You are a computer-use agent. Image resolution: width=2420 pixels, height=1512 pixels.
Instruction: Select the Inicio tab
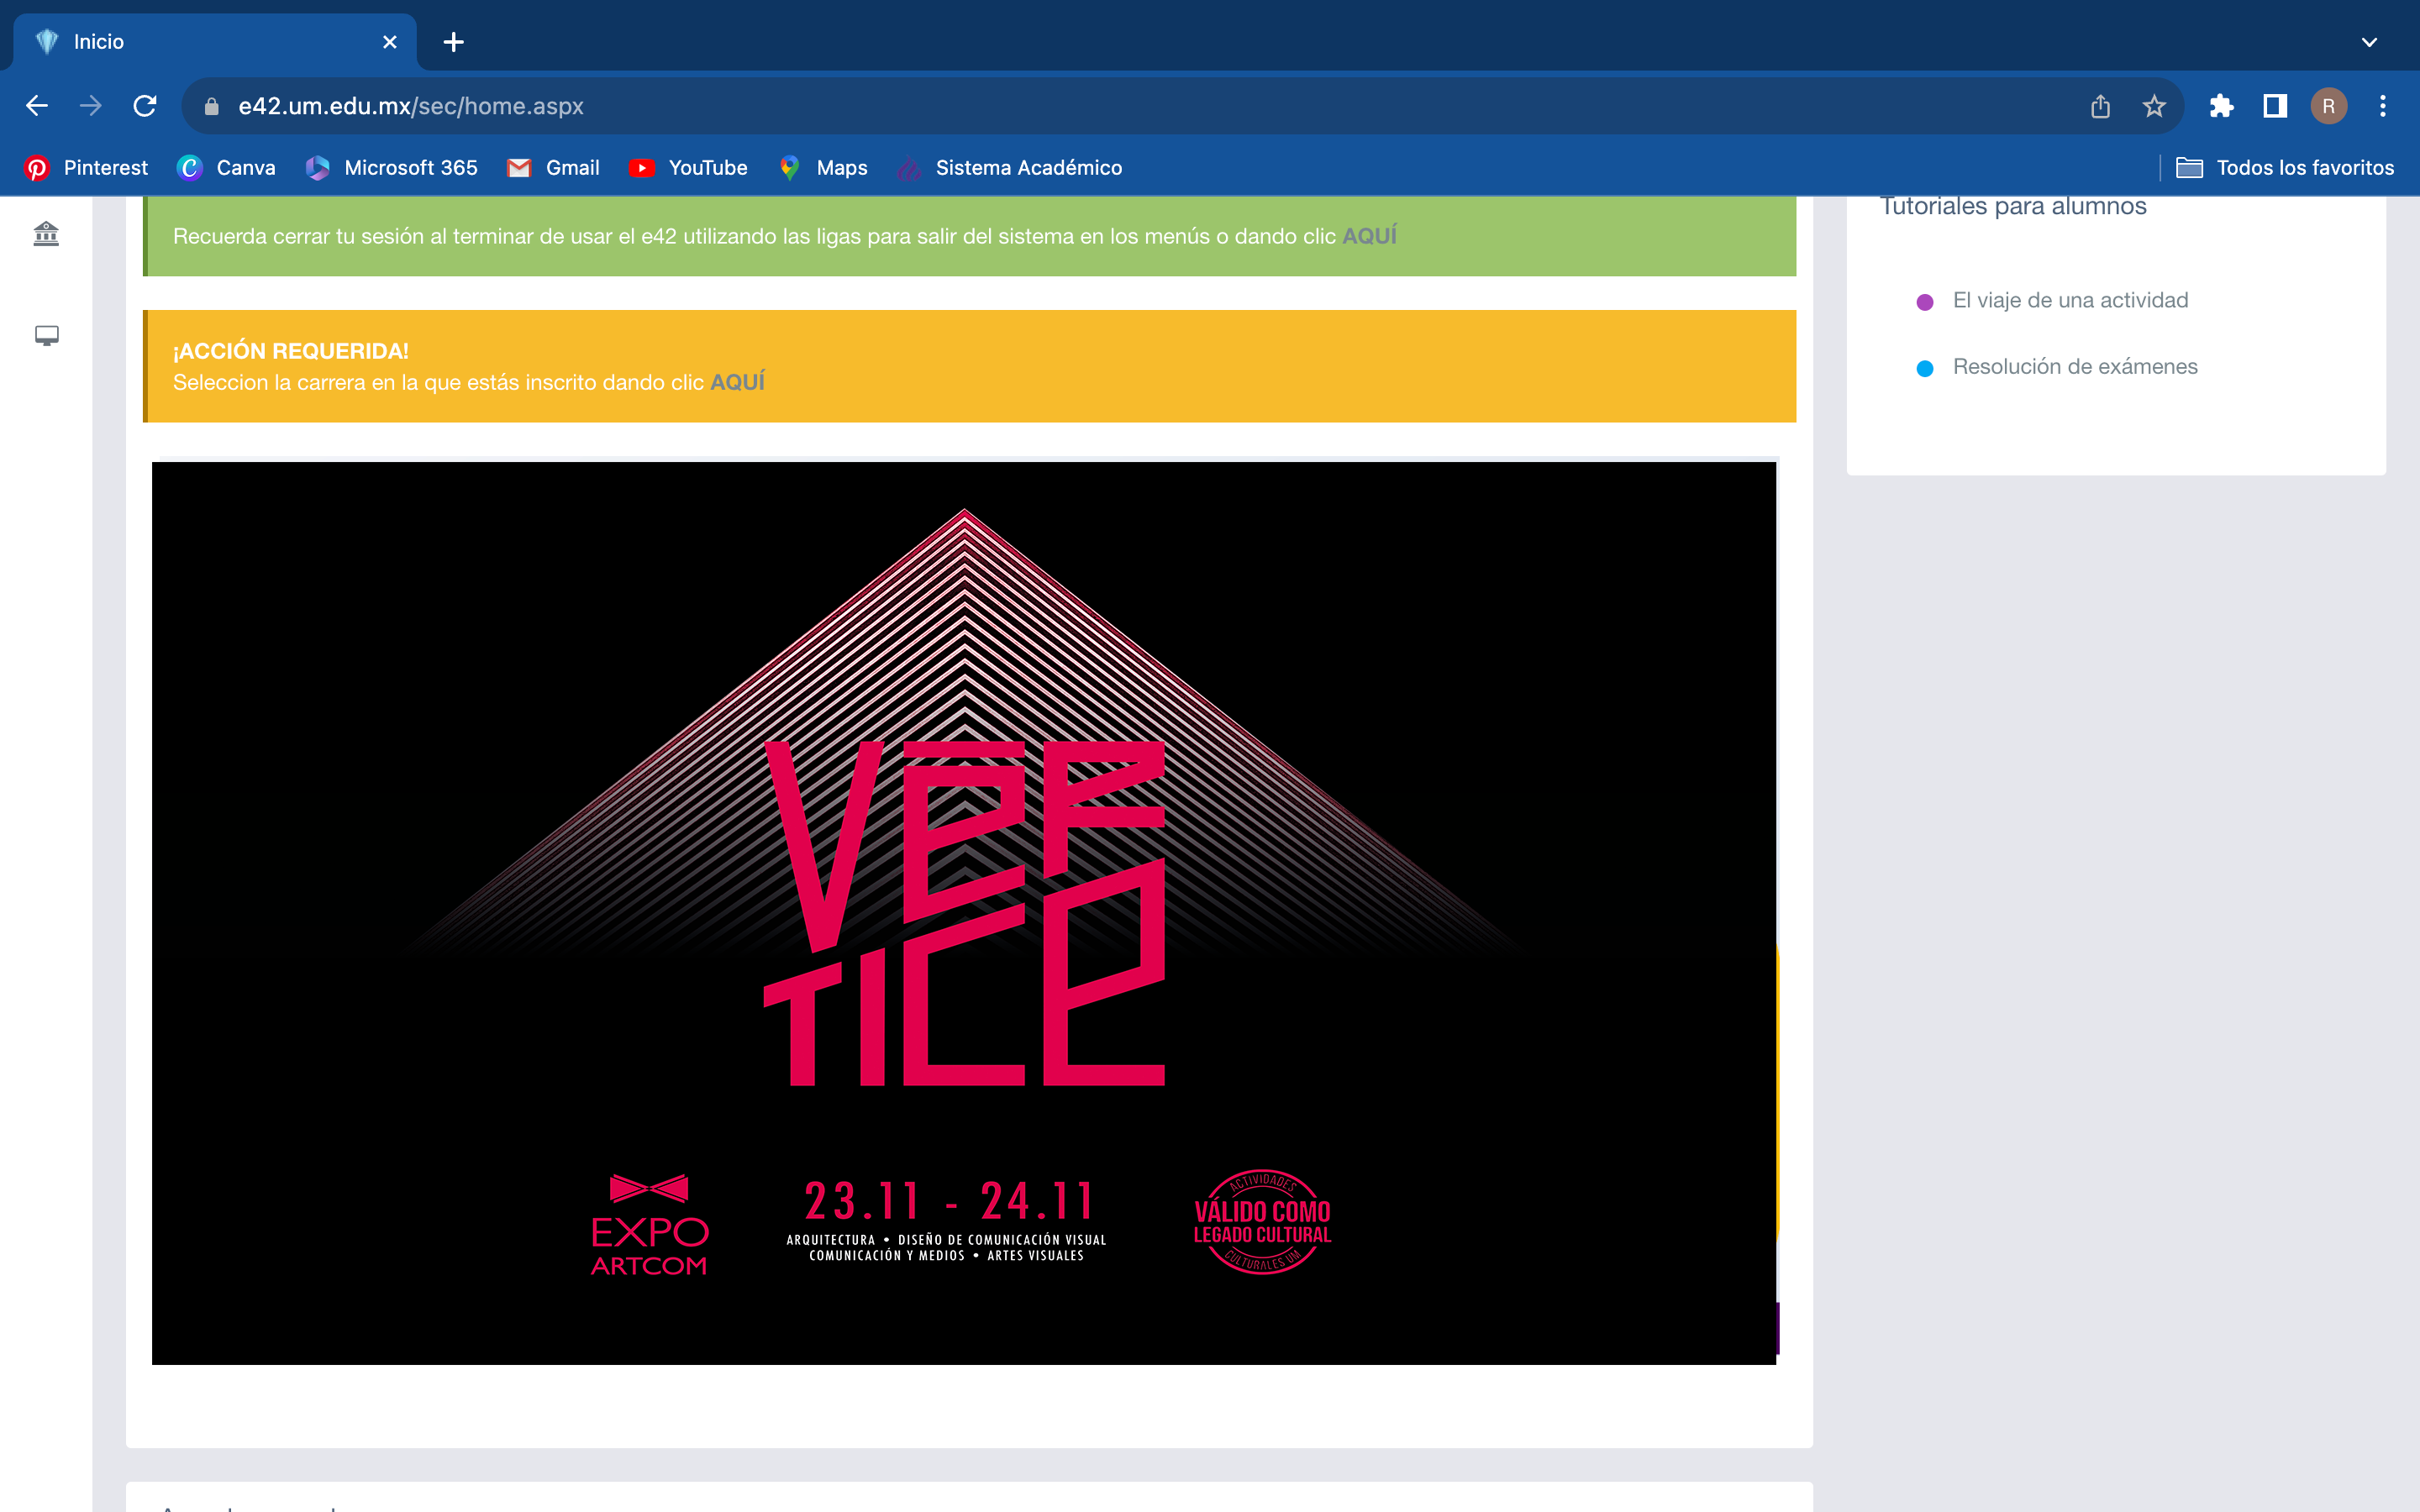tap(215, 42)
